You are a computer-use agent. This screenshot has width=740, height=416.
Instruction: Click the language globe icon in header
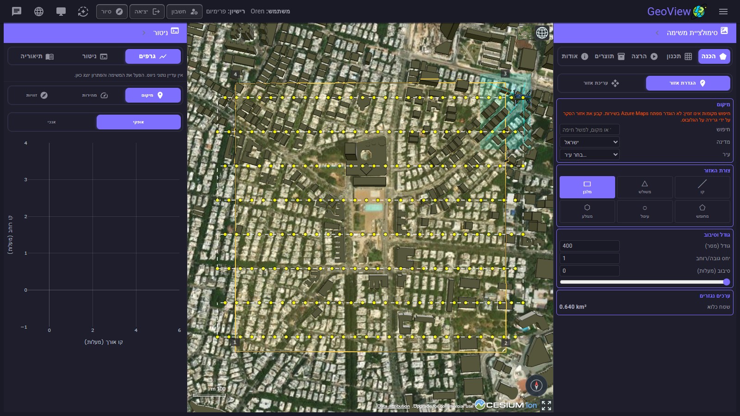coord(39,11)
